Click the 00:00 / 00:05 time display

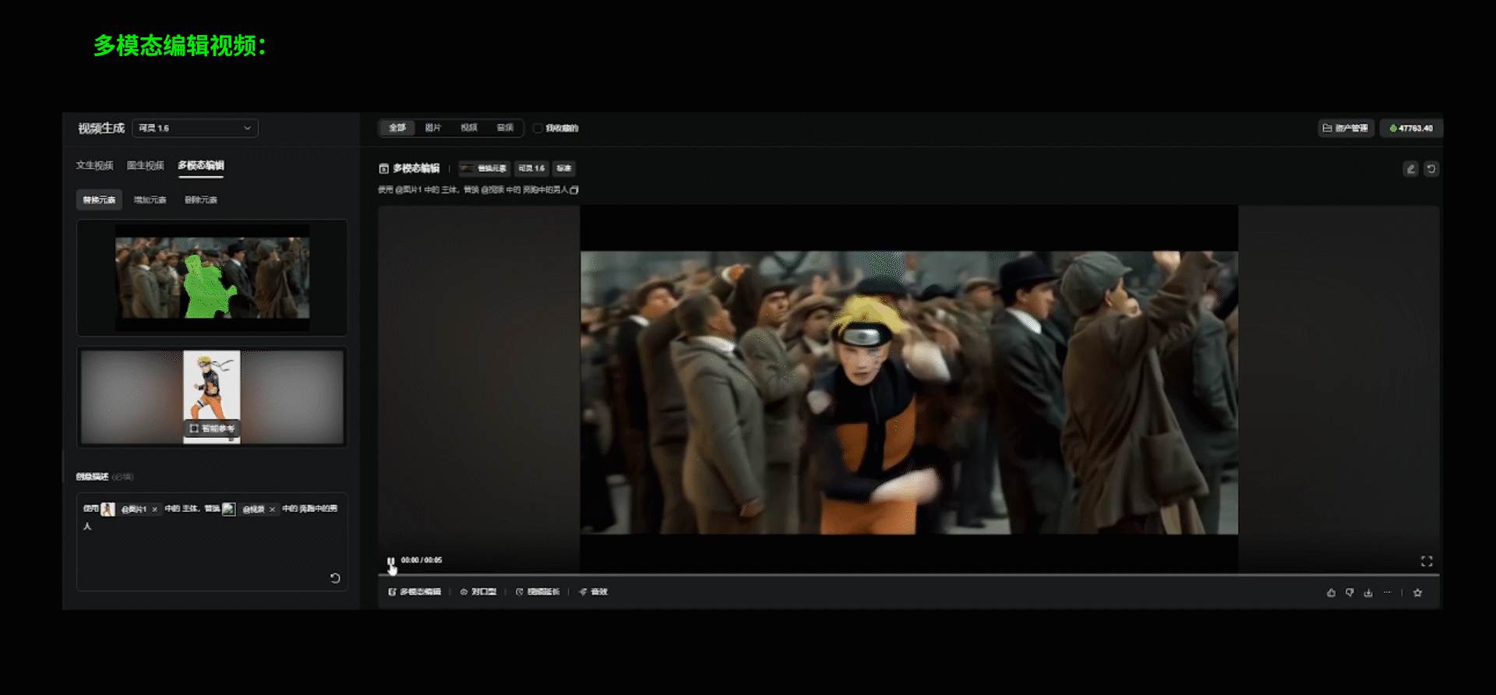pos(422,560)
